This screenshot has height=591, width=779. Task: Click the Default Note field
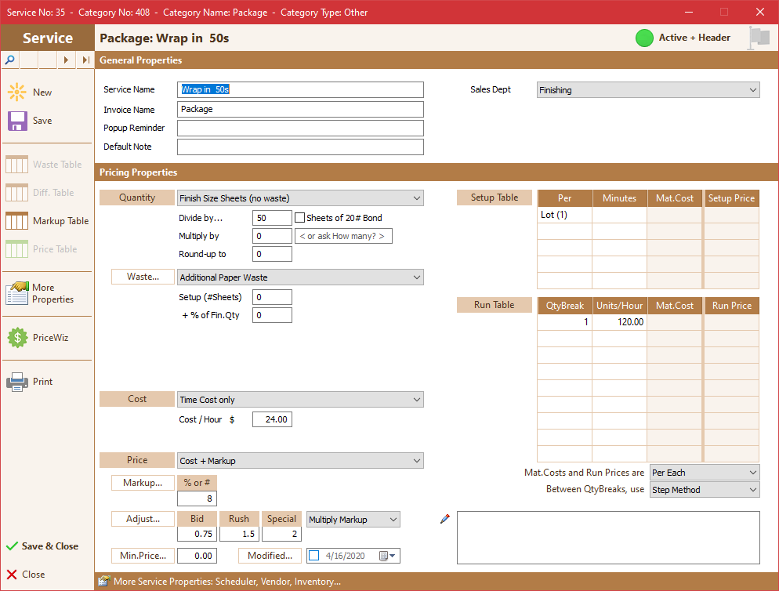[x=301, y=147]
